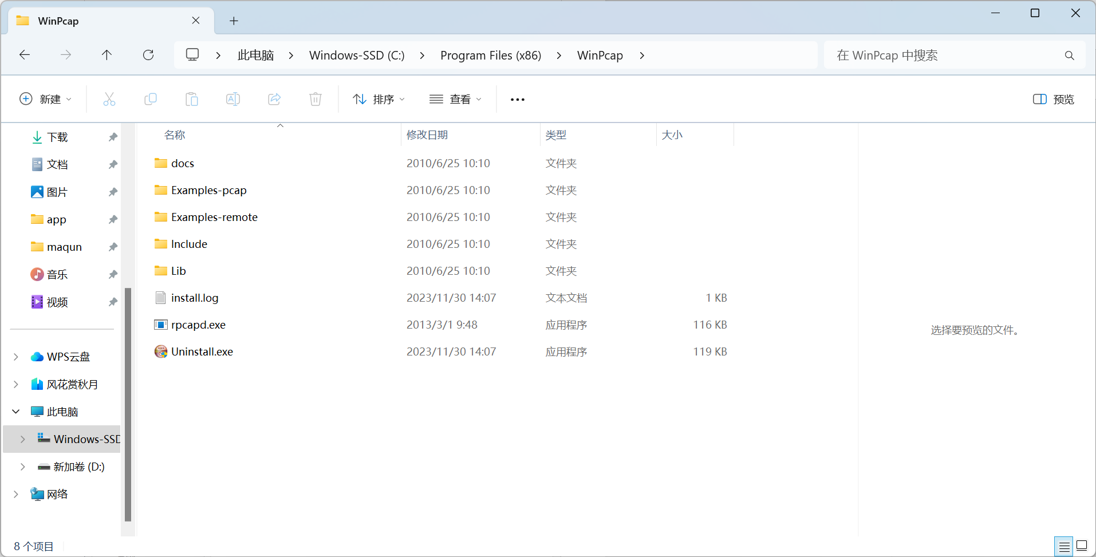The height and width of the screenshot is (557, 1096).
Task: Navigate to 此电脑 in address bar
Action: tap(256, 55)
